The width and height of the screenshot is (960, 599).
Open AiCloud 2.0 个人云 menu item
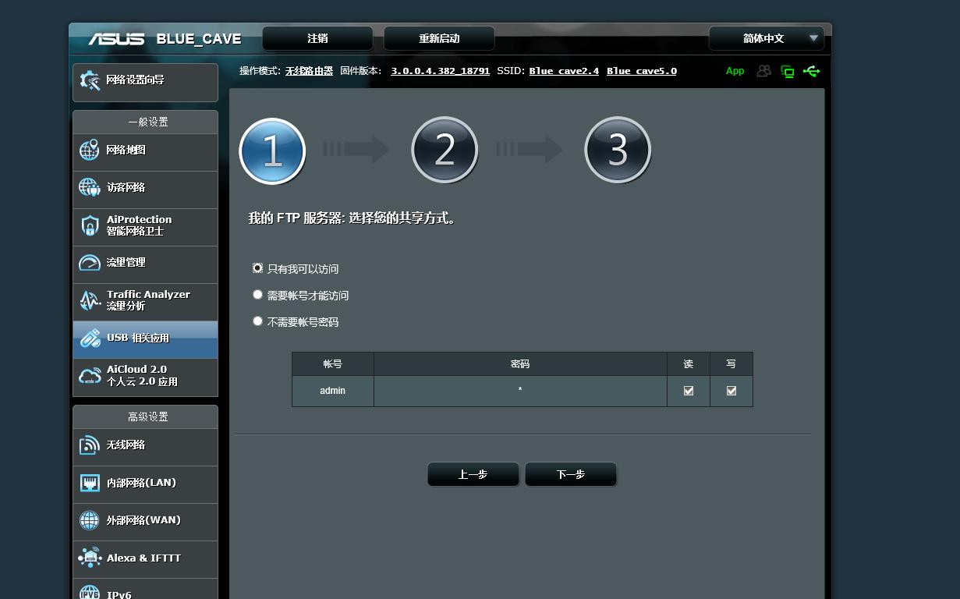145,377
